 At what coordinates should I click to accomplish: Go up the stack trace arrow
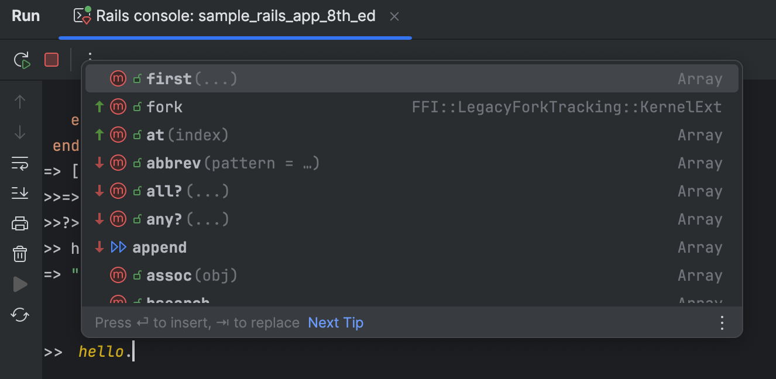20,102
